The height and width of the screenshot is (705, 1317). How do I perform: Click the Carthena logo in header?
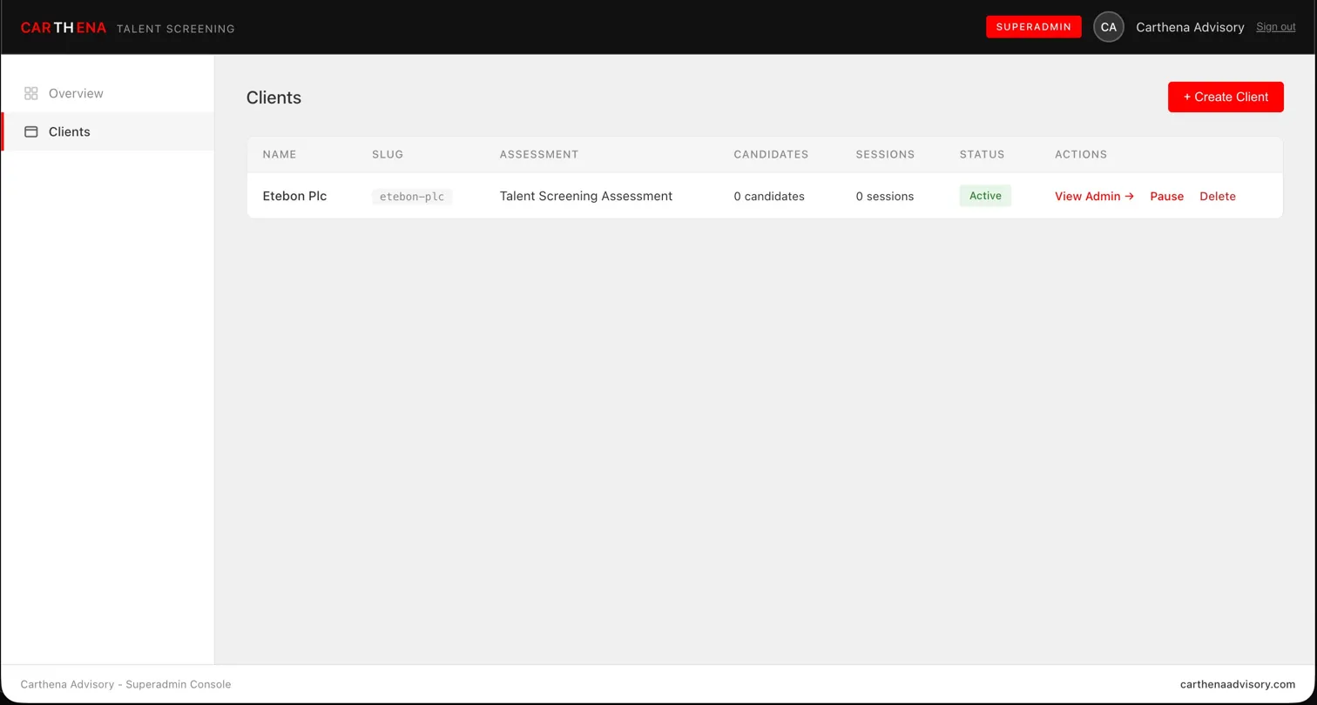64,28
